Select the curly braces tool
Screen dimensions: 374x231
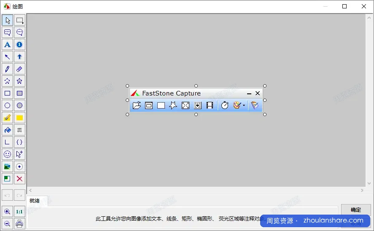(x=19, y=142)
